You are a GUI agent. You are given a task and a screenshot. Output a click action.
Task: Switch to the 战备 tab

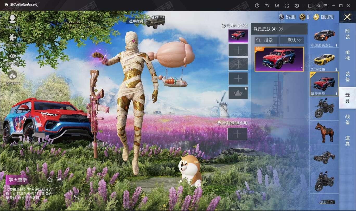tap(347, 120)
